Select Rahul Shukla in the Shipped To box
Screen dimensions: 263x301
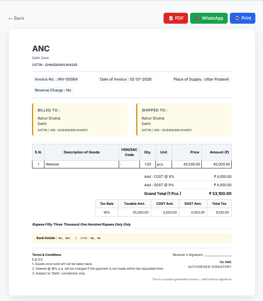[x=153, y=118]
